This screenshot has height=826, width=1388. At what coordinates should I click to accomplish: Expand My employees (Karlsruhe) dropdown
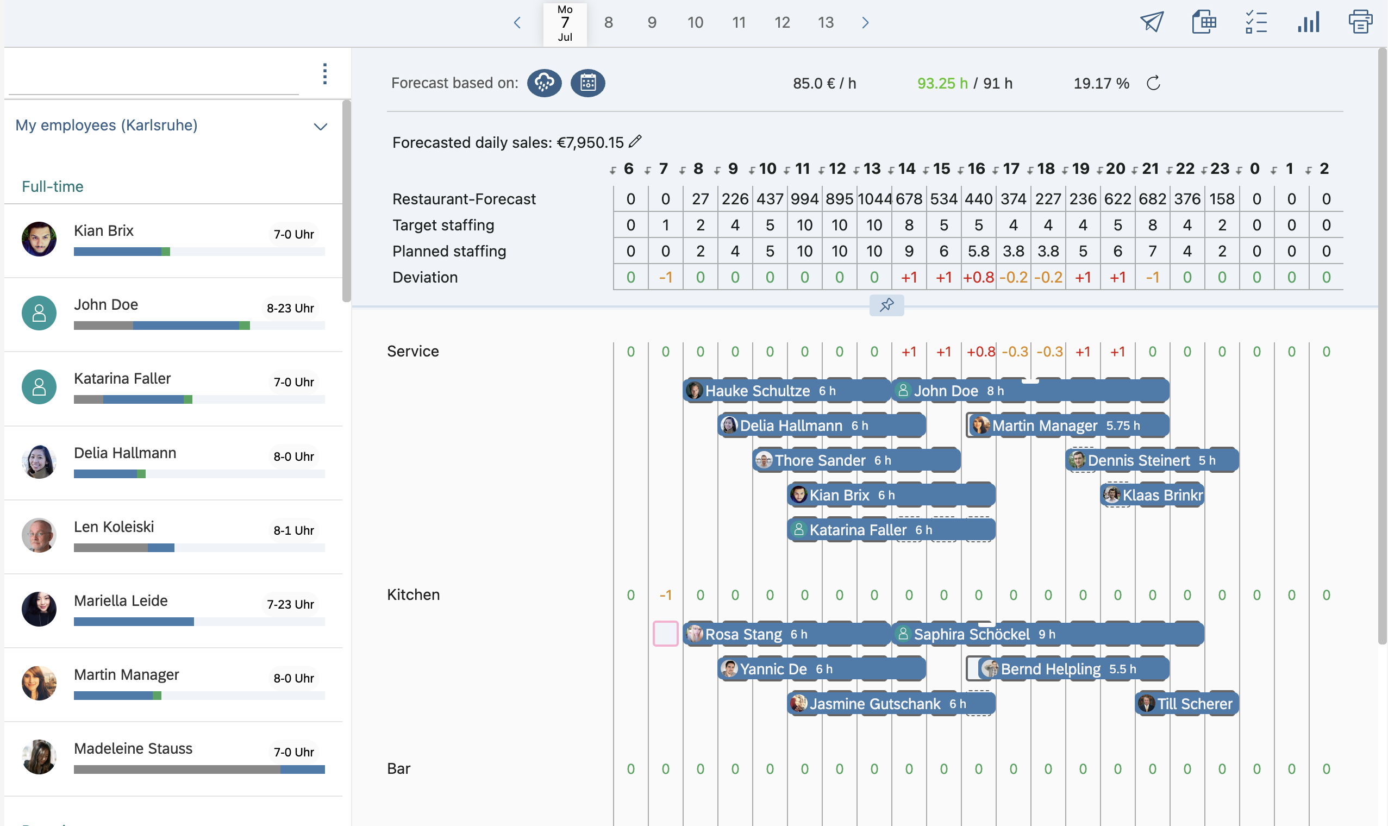pyautogui.click(x=320, y=127)
